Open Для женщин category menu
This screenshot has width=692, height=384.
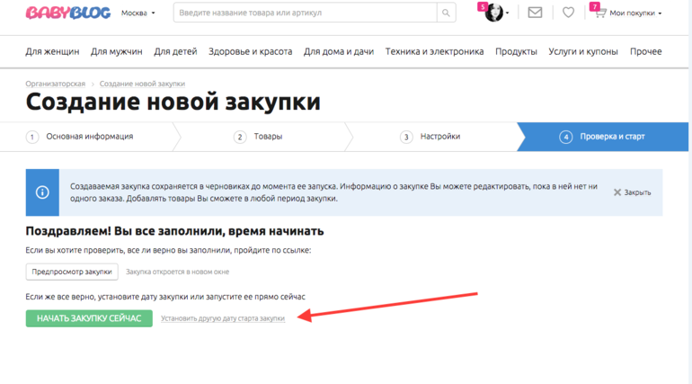(x=52, y=52)
